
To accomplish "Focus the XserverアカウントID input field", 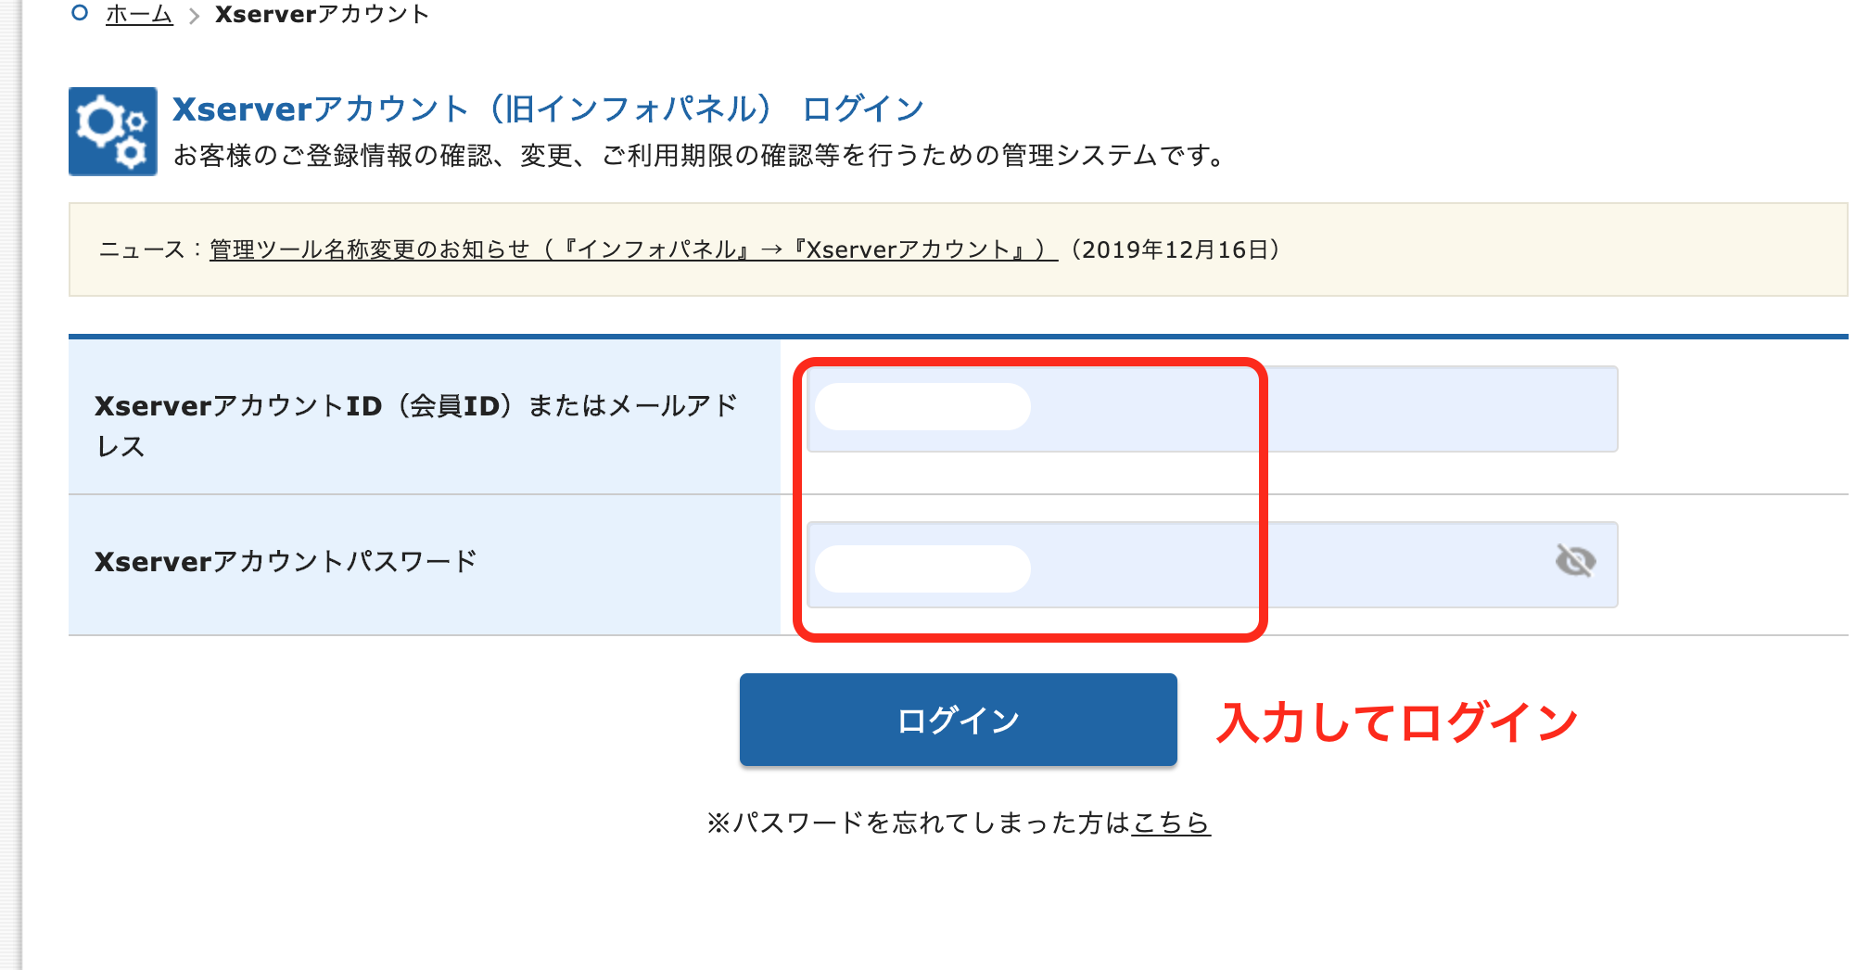I will point(1212,409).
